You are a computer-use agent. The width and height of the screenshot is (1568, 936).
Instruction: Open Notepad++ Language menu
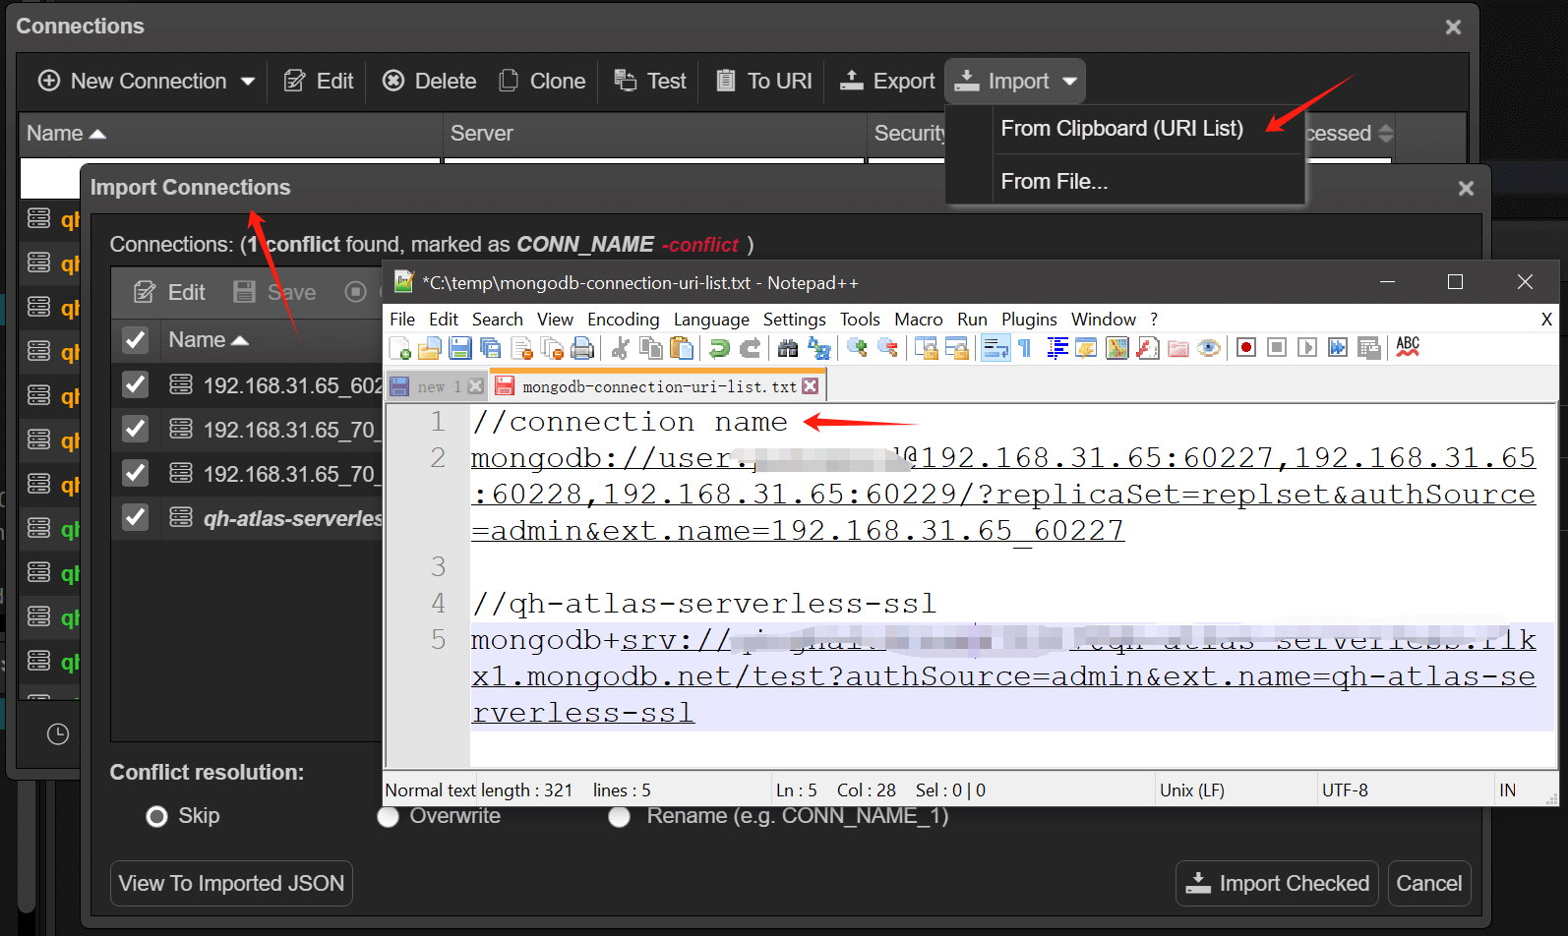(x=711, y=320)
